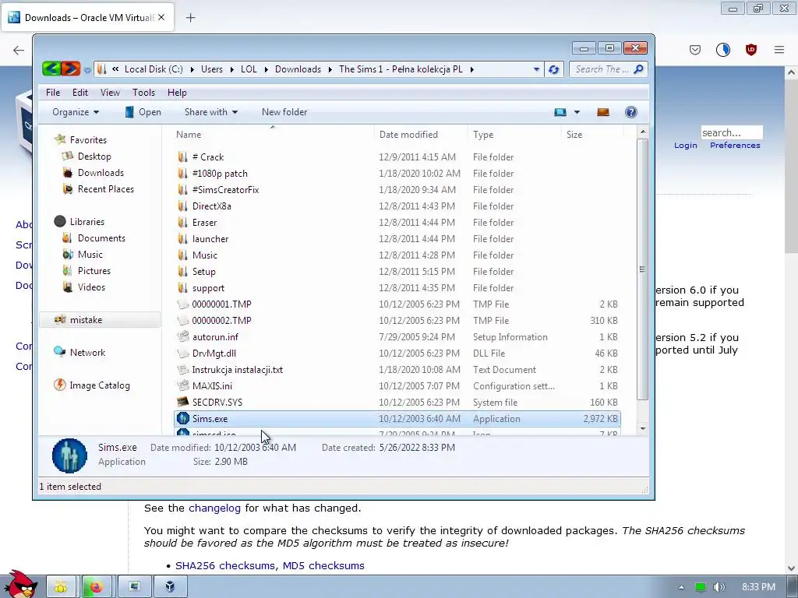Expand the arrow after Users in breadcrumb
This screenshot has width=798, height=598.
(x=231, y=69)
